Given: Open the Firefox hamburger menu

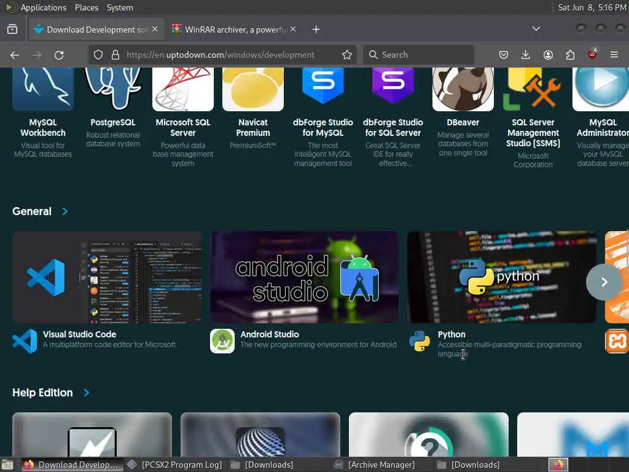Looking at the screenshot, I should tap(614, 55).
